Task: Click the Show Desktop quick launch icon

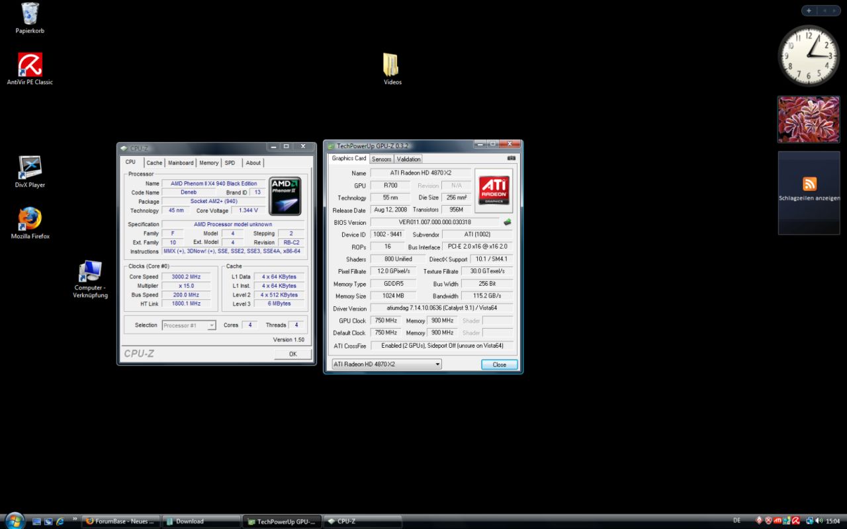Action: (36, 521)
